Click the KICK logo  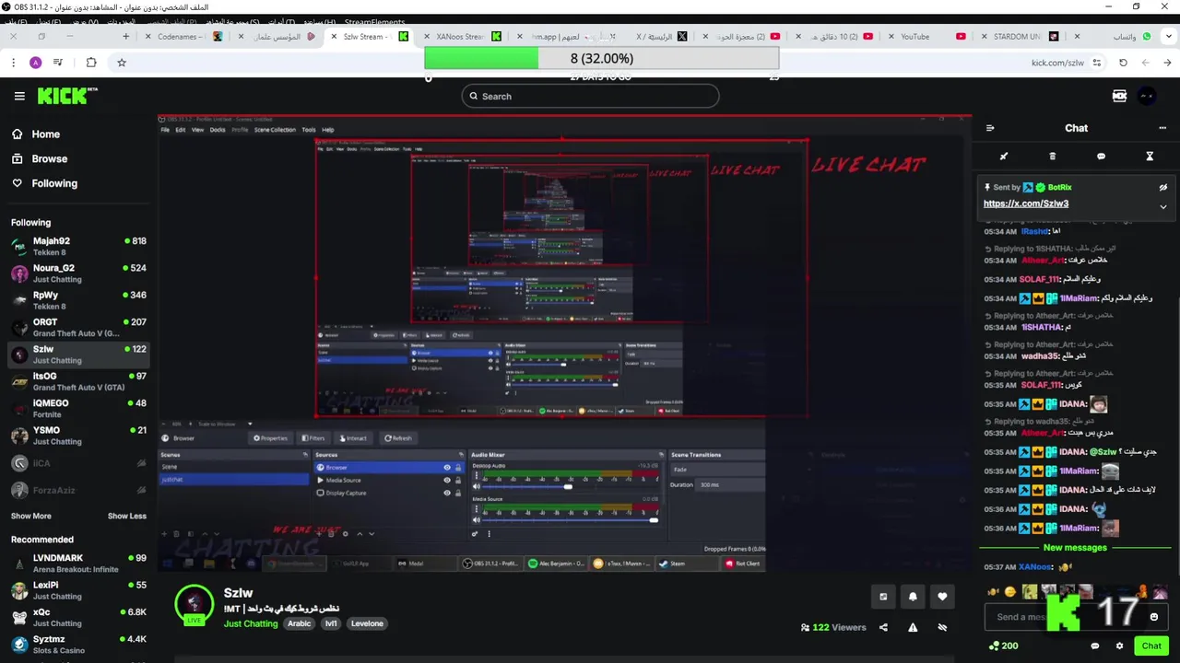pyautogui.click(x=66, y=95)
